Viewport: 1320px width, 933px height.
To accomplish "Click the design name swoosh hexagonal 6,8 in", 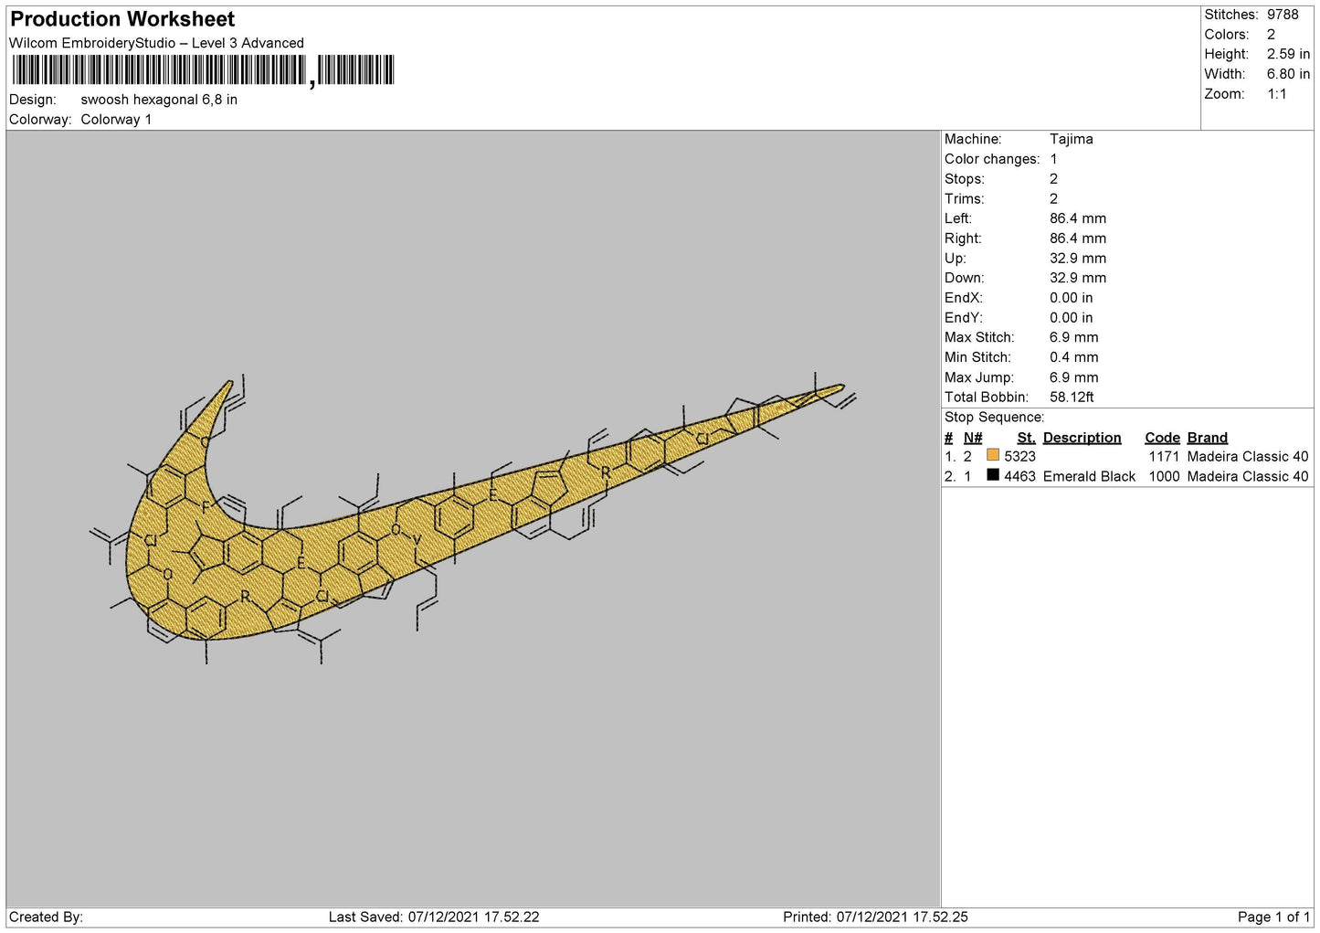I will point(159,100).
